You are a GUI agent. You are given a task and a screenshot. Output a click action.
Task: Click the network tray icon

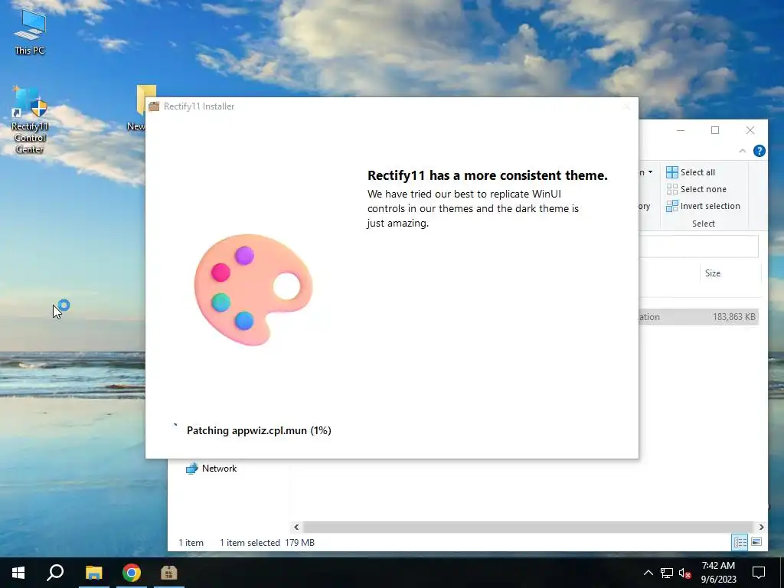click(667, 573)
